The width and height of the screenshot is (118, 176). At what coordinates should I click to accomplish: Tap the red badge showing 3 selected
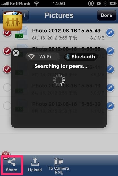[6, 154]
